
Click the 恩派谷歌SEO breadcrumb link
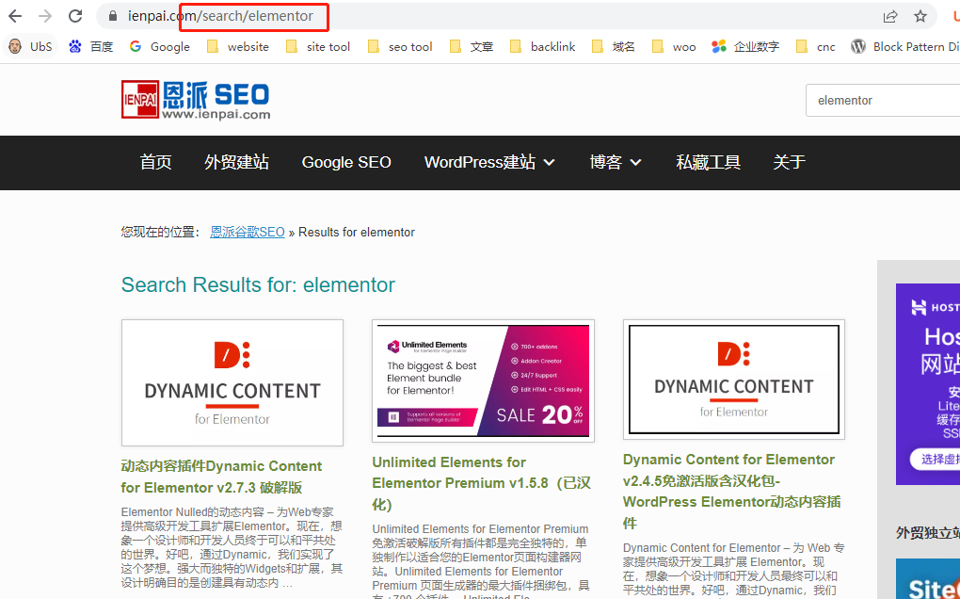click(x=248, y=232)
